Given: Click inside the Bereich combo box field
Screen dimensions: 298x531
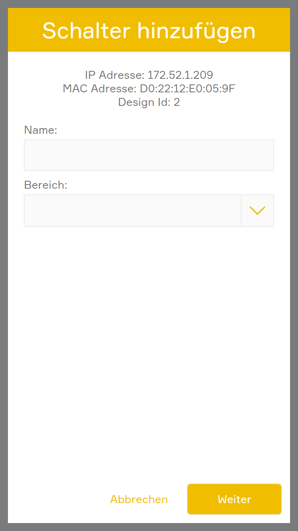Looking at the screenshot, I should [132, 211].
